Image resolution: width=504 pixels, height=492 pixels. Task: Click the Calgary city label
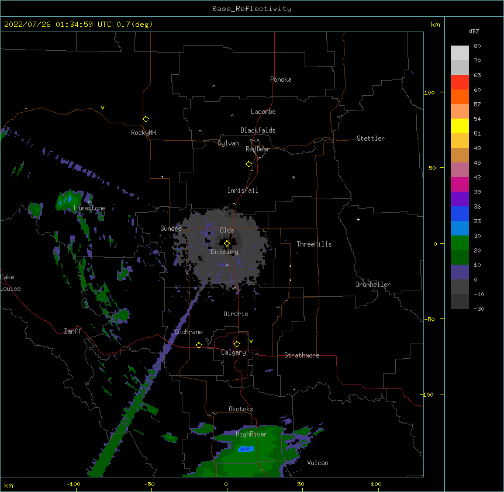click(x=233, y=352)
